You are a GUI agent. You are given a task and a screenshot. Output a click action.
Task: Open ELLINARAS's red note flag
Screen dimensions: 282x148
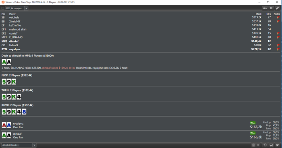(278, 37)
